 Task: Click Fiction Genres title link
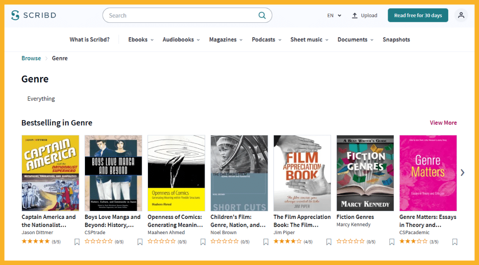pos(355,217)
